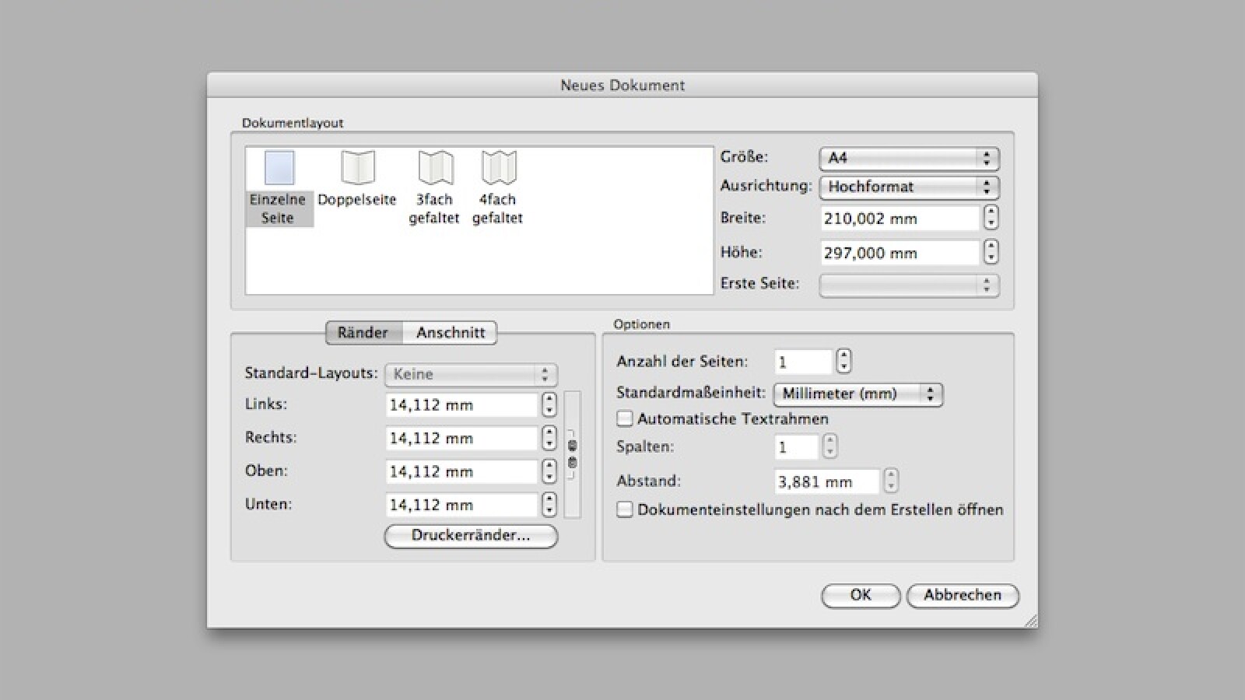Open the Größe A4 dropdown
The height and width of the screenshot is (700, 1245).
(908, 159)
